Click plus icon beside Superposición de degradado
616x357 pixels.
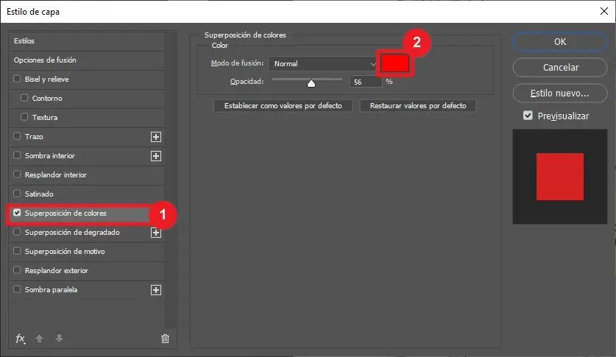tap(155, 233)
